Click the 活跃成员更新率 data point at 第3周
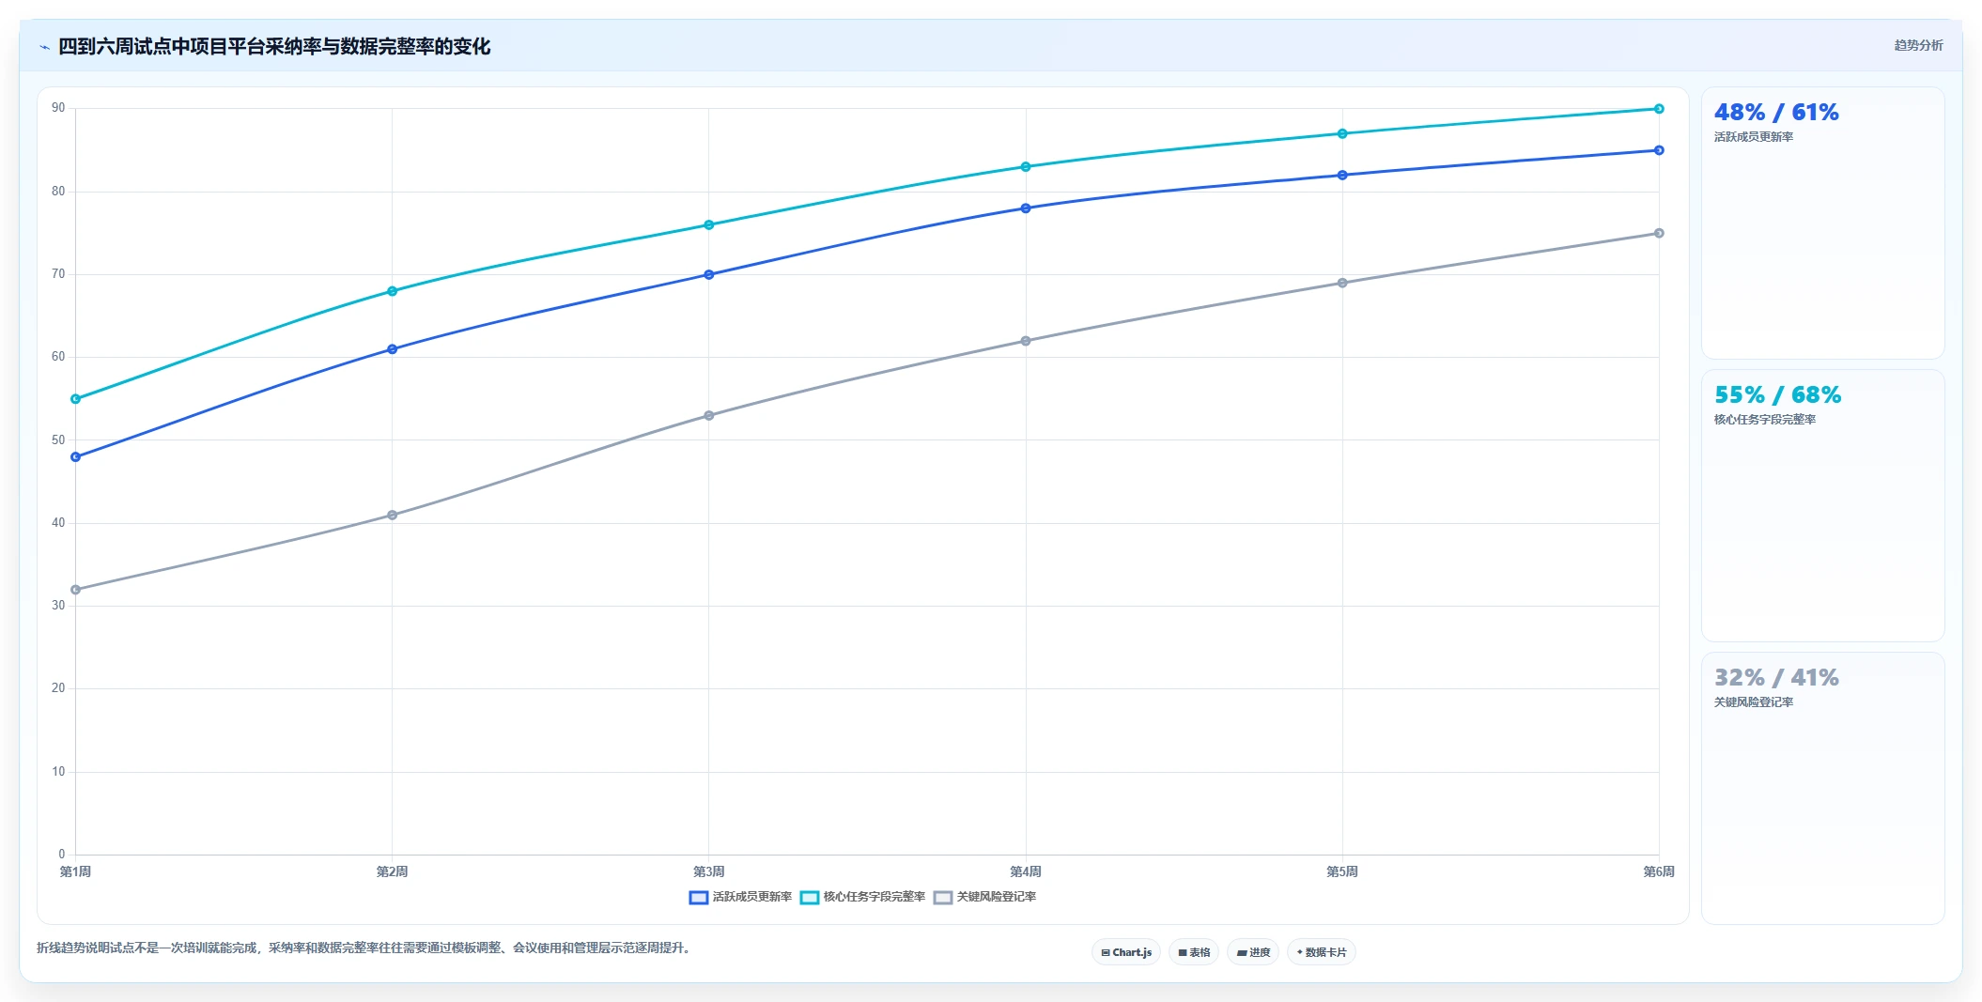 [x=709, y=275]
